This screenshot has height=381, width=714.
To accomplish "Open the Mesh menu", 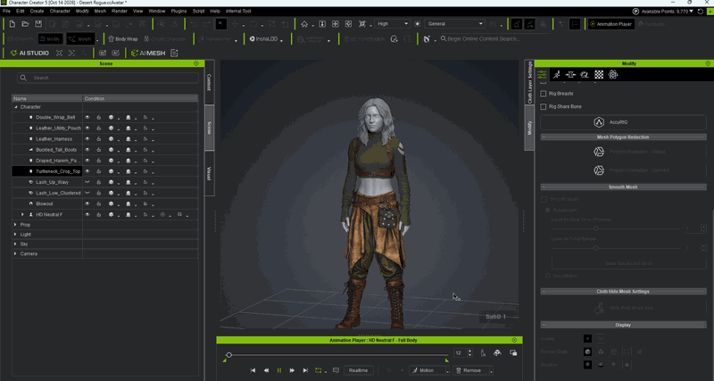I will (100, 11).
